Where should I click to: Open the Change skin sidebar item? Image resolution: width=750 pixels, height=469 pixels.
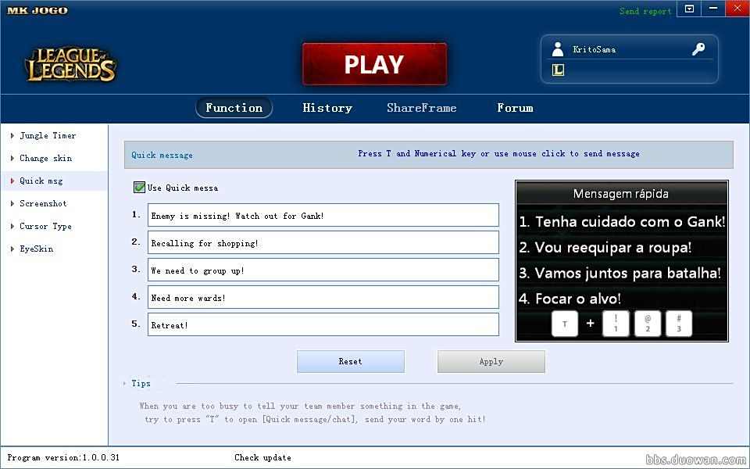point(45,158)
